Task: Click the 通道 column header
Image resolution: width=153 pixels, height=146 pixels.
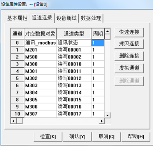Action: tap(18, 34)
